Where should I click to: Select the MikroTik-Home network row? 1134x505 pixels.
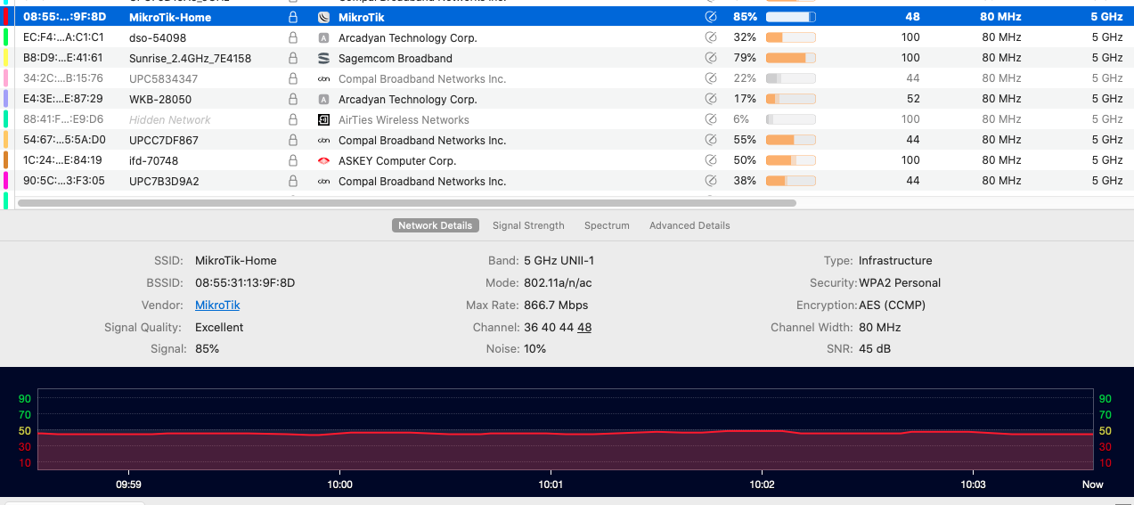(x=567, y=17)
